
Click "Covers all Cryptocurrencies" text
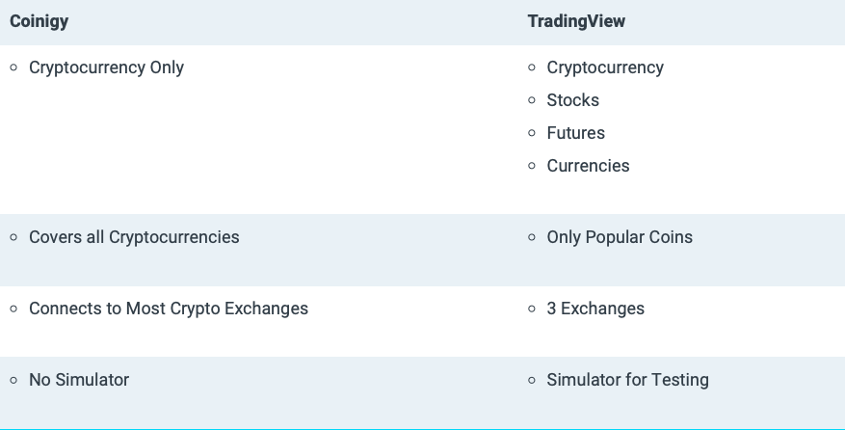click(134, 237)
